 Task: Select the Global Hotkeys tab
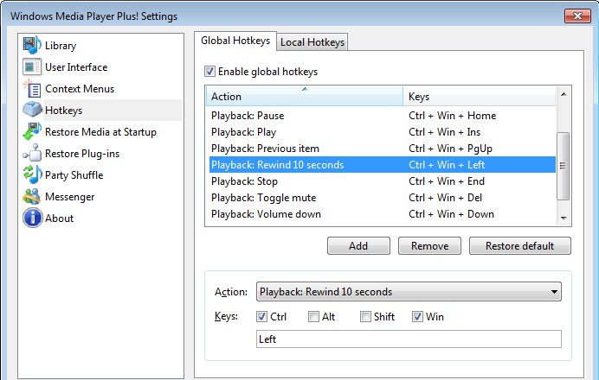tap(235, 41)
